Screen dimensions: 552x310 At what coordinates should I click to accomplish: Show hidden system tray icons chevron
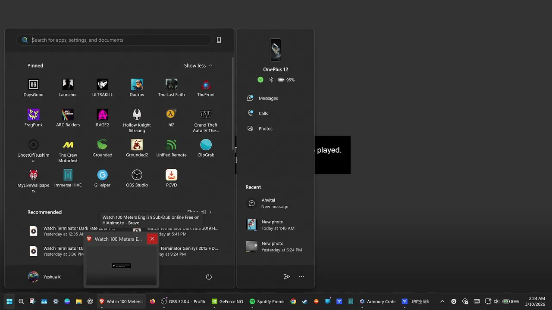click(x=442, y=301)
